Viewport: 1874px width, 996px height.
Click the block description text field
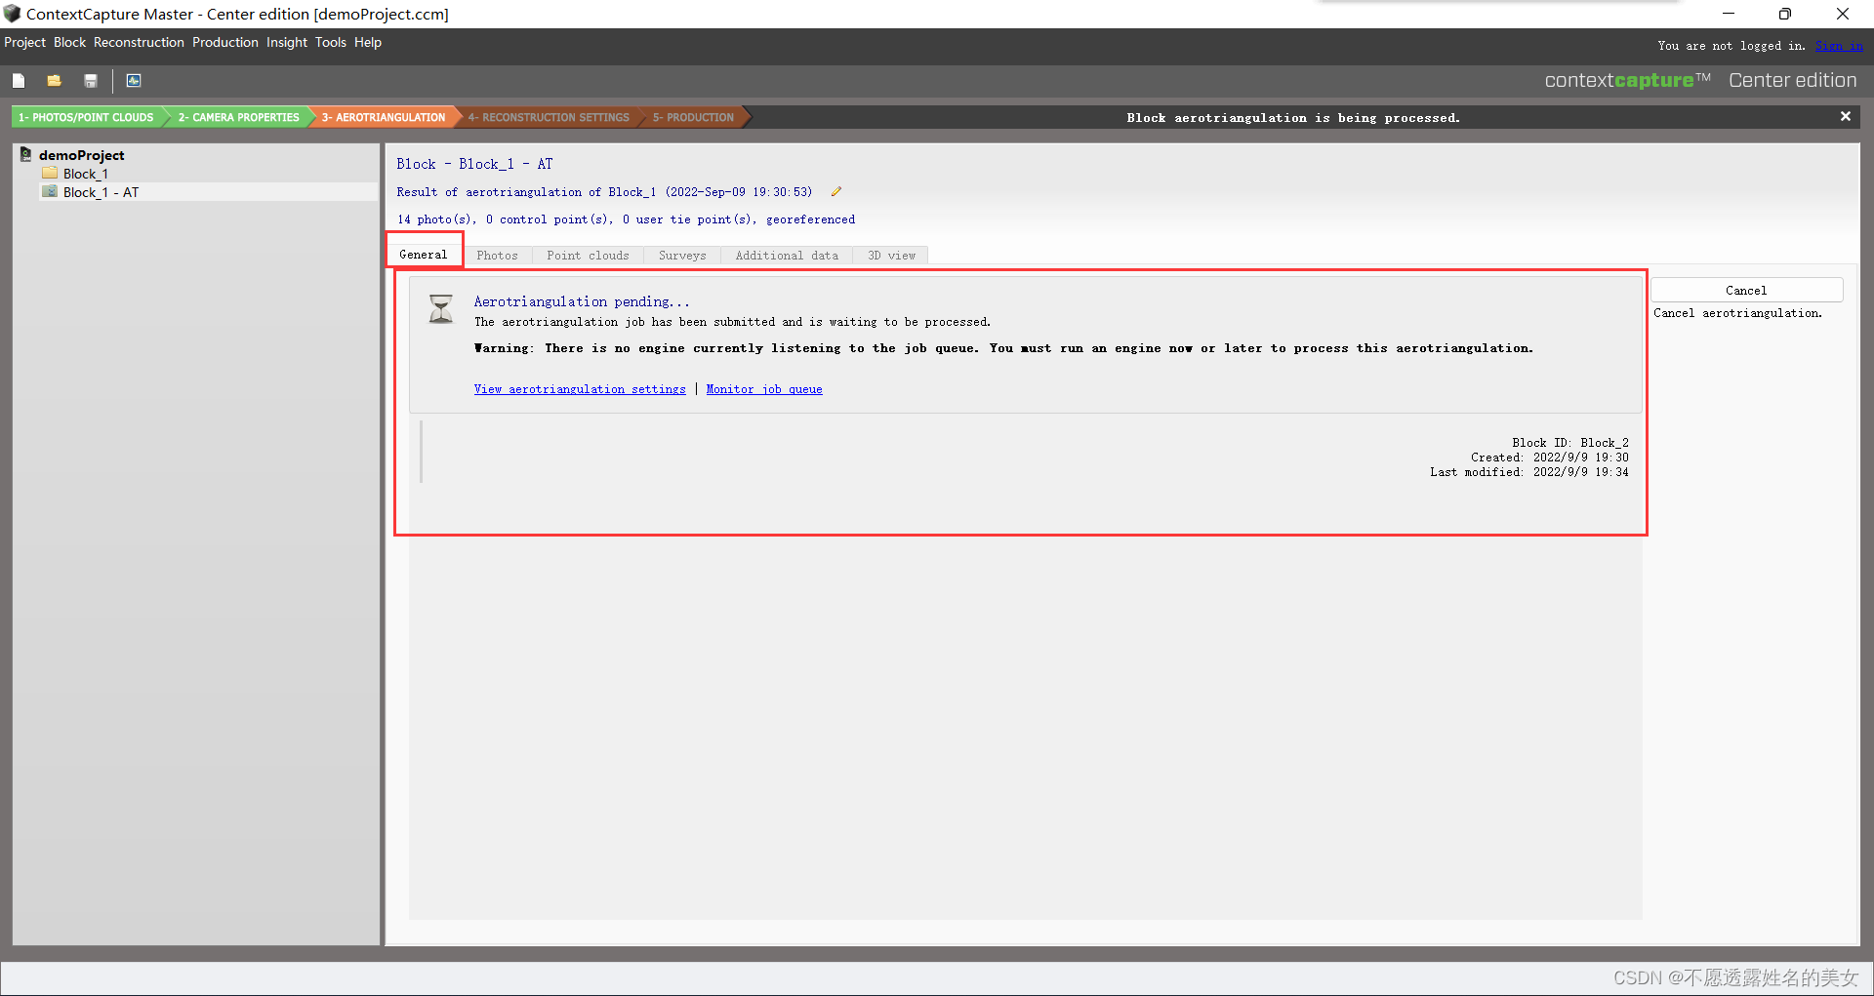tap(604, 192)
